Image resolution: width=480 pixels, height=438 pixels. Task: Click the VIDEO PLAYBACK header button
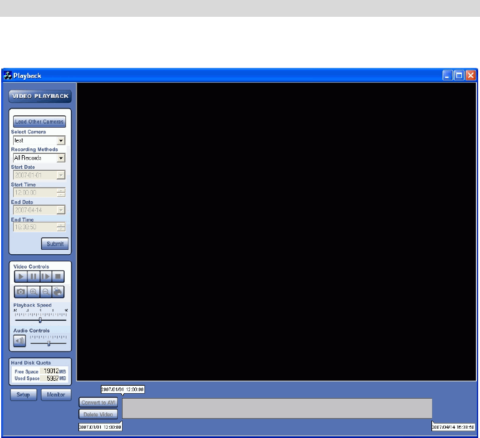pos(40,96)
